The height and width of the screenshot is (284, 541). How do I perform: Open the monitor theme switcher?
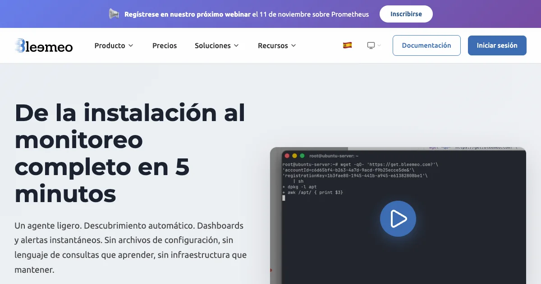tap(374, 45)
